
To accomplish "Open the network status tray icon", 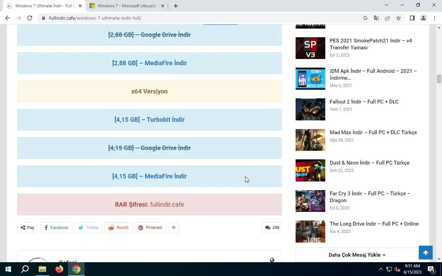I will [389, 269].
